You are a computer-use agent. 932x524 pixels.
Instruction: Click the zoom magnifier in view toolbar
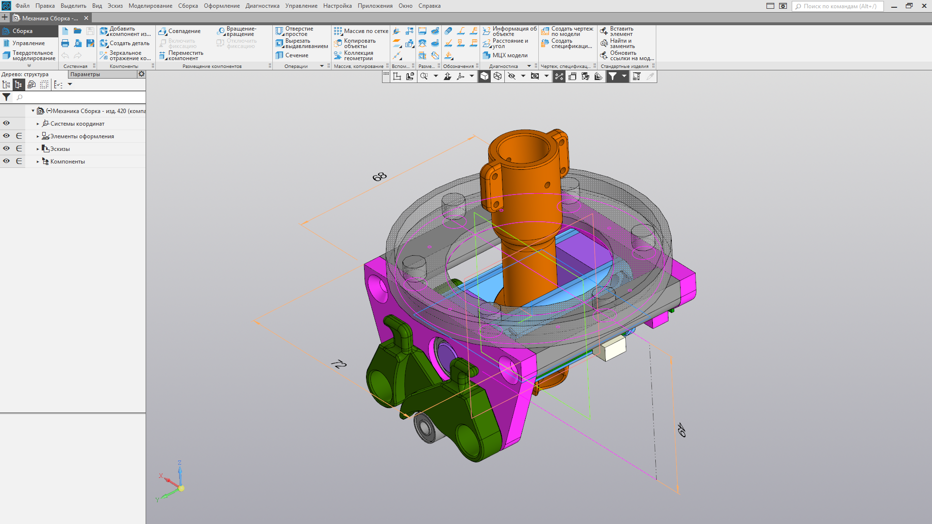point(424,76)
